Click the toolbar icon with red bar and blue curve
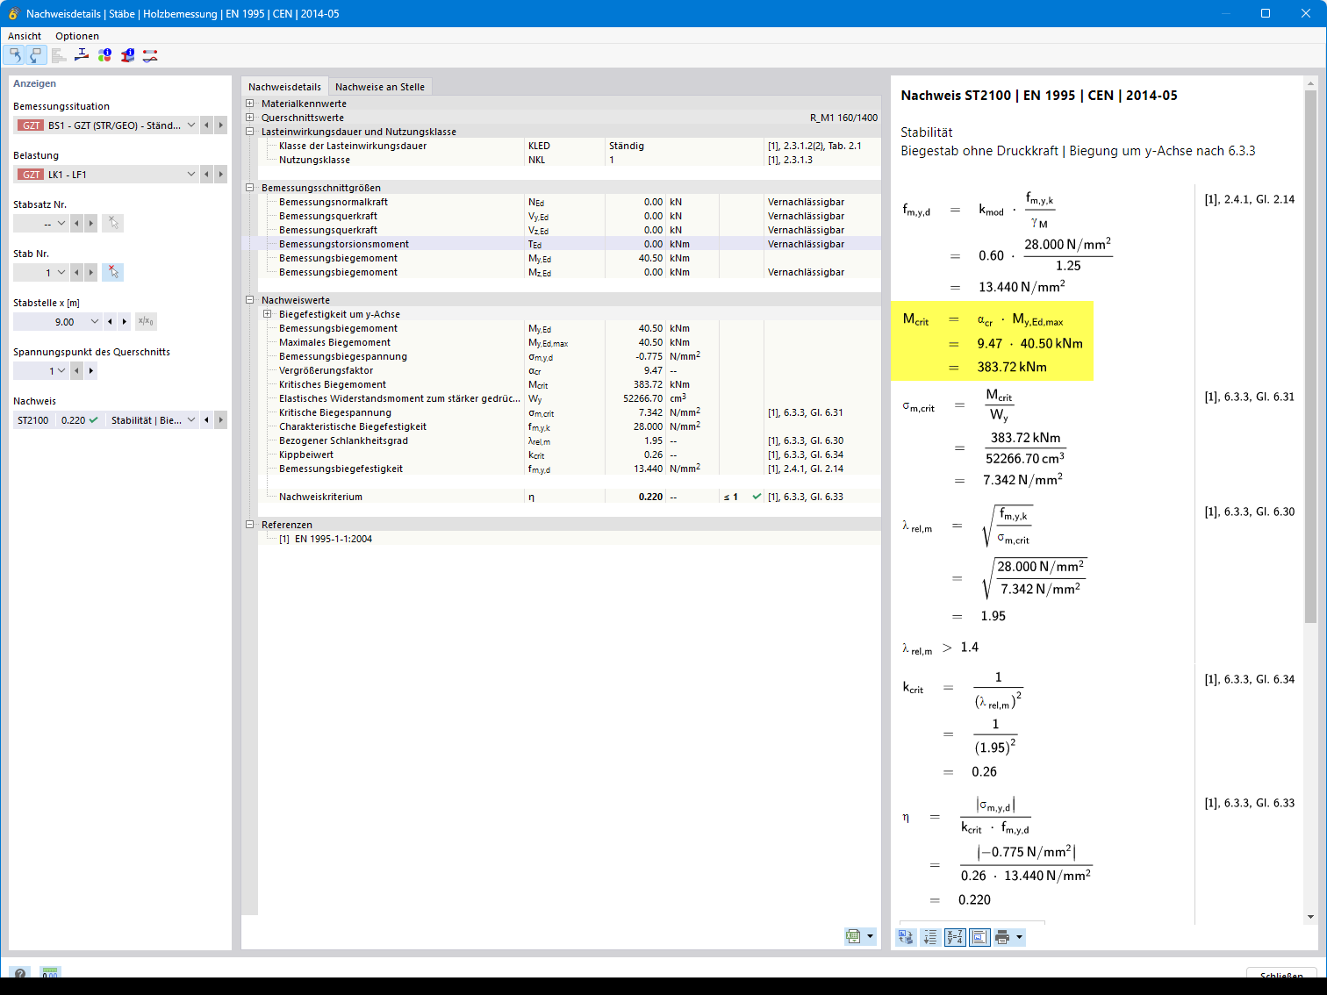1327x995 pixels. [150, 55]
